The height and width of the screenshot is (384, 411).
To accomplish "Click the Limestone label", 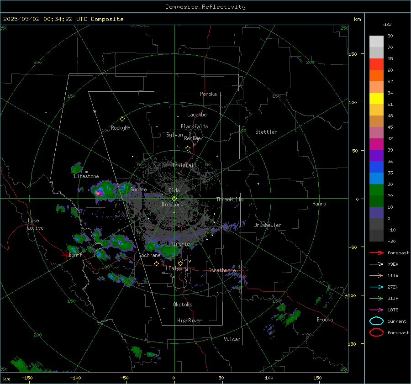I will (86, 176).
